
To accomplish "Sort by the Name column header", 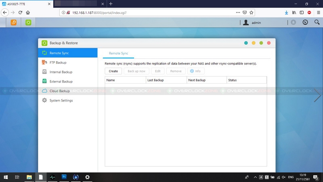I will (125, 80).
